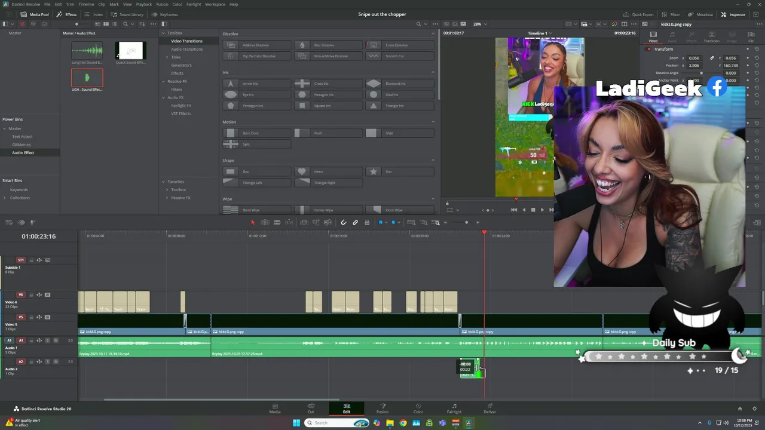765x430 pixels.
Task: Expand the Favorites section in effects tree
Action: point(163,182)
